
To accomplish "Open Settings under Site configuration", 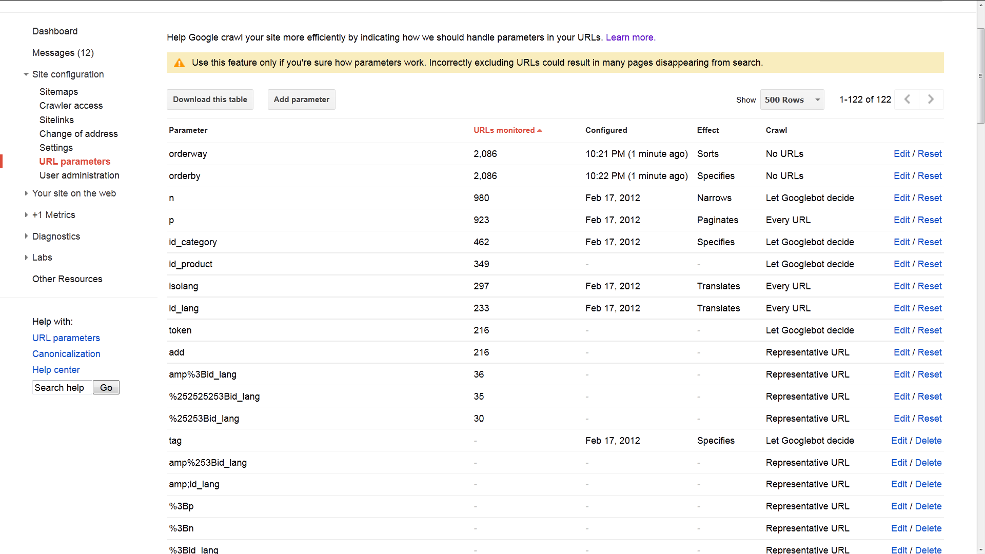I will coord(56,148).
